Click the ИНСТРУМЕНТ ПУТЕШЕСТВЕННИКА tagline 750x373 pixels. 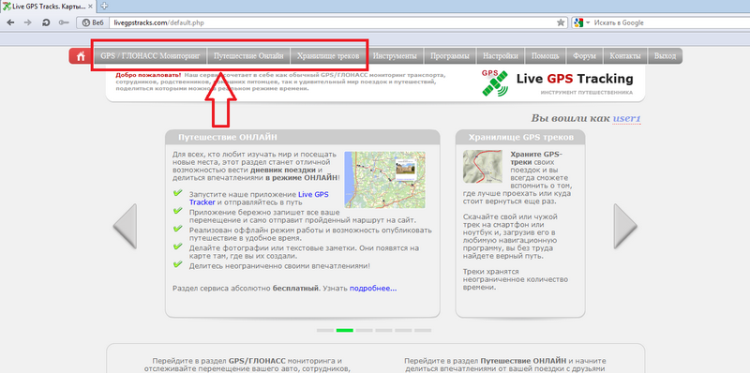587,92
